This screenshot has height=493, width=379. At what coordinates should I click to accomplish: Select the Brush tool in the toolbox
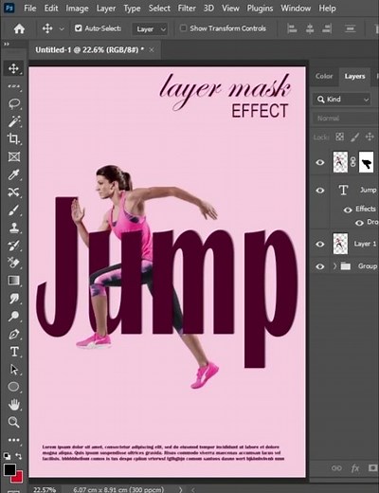click(13, 210)
